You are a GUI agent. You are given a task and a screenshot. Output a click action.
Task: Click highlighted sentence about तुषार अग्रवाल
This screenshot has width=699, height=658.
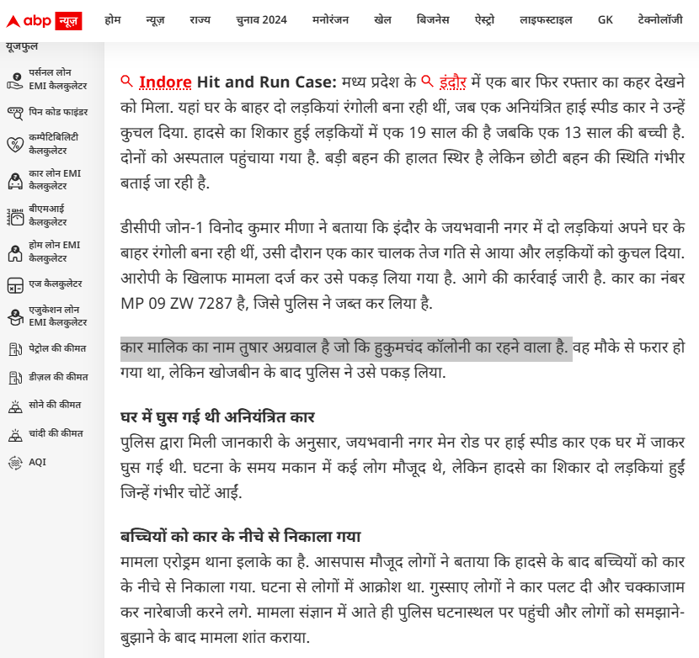(346, 348)
